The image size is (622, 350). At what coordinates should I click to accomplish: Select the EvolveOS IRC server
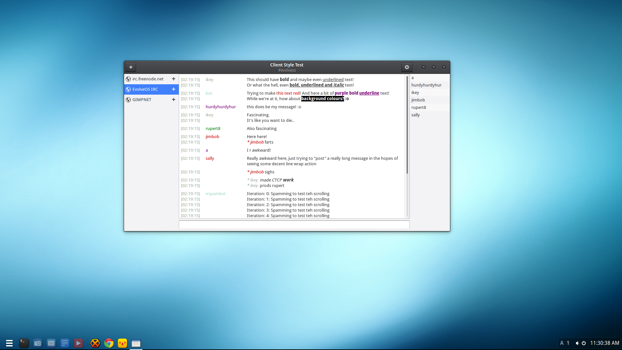click(151, 89)
